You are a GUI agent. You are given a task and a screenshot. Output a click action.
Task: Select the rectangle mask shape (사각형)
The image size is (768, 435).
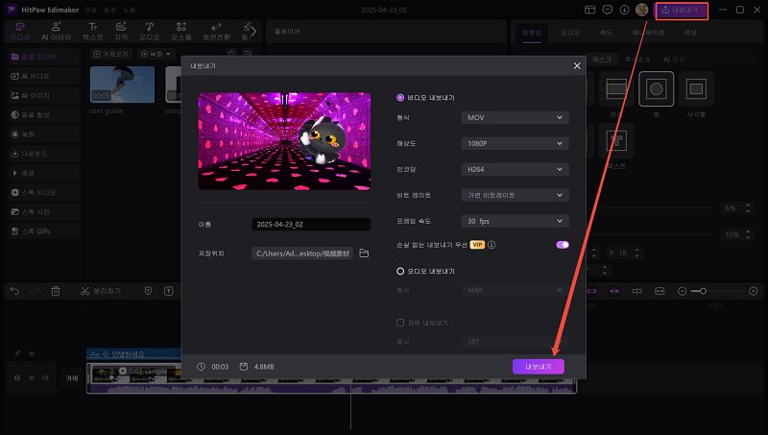[x=696, y=88]
